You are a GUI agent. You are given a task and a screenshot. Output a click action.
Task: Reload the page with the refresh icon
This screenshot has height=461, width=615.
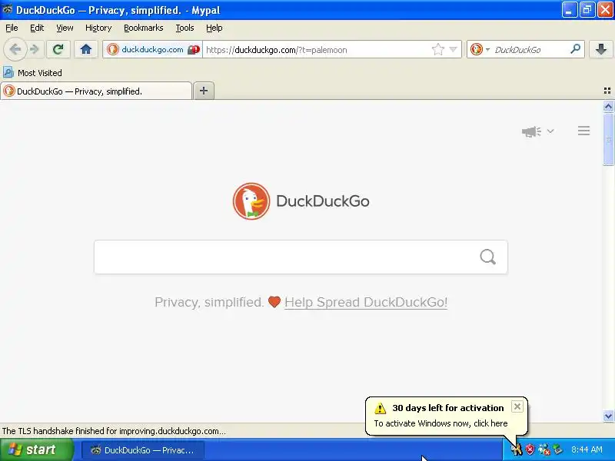point(58,49)
